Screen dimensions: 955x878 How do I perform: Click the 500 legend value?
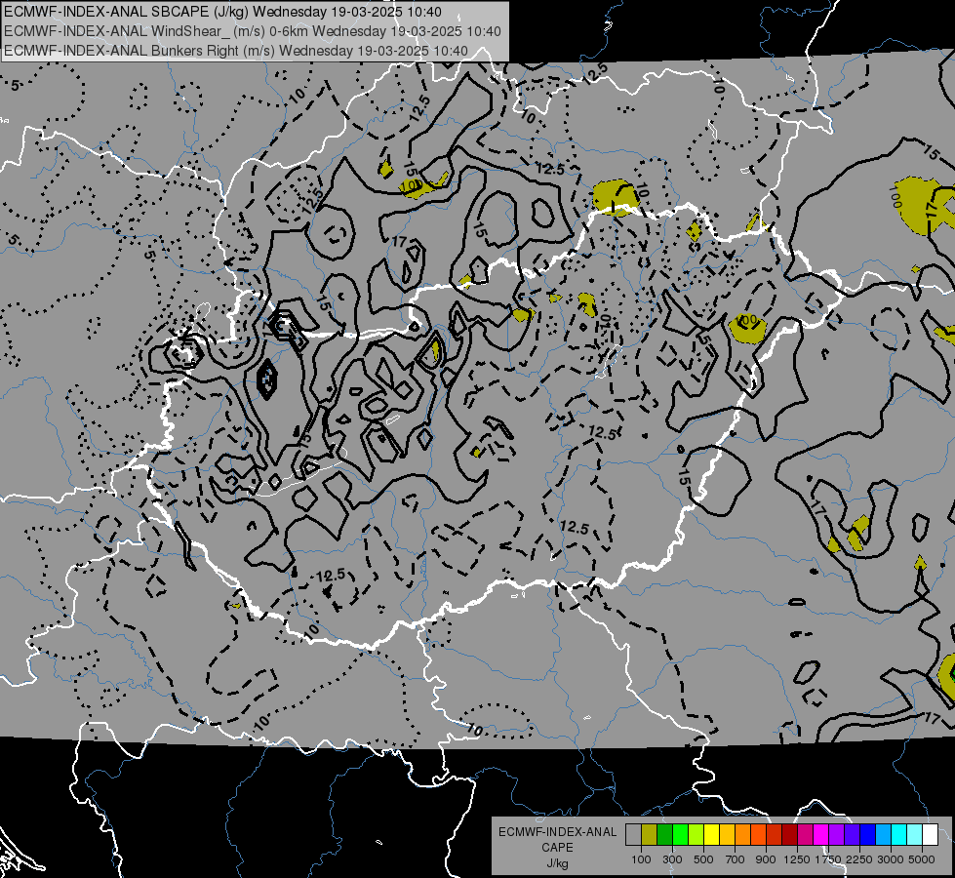703,859
